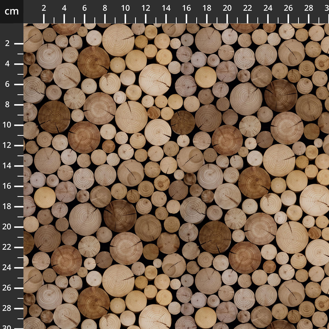
Task: Select the 16 mark on horizontal ruler
Action: coord(186,8)
